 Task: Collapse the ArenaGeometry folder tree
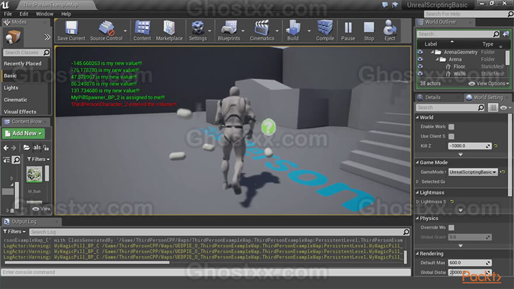[x=432, y=52]
